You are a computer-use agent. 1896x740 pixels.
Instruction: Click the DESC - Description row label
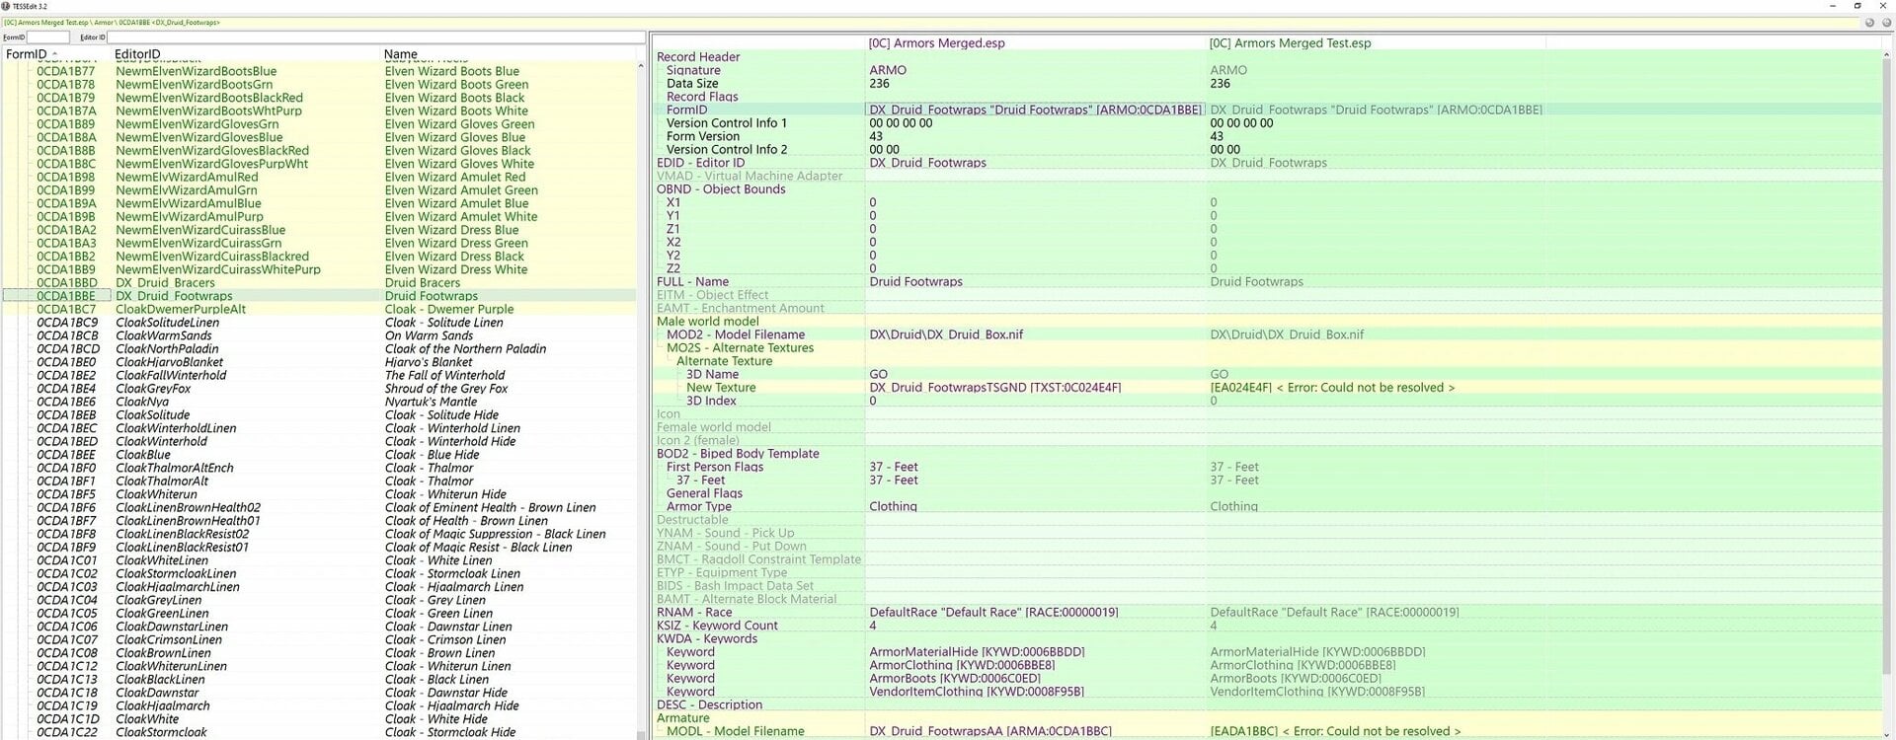tap(709, 704)
